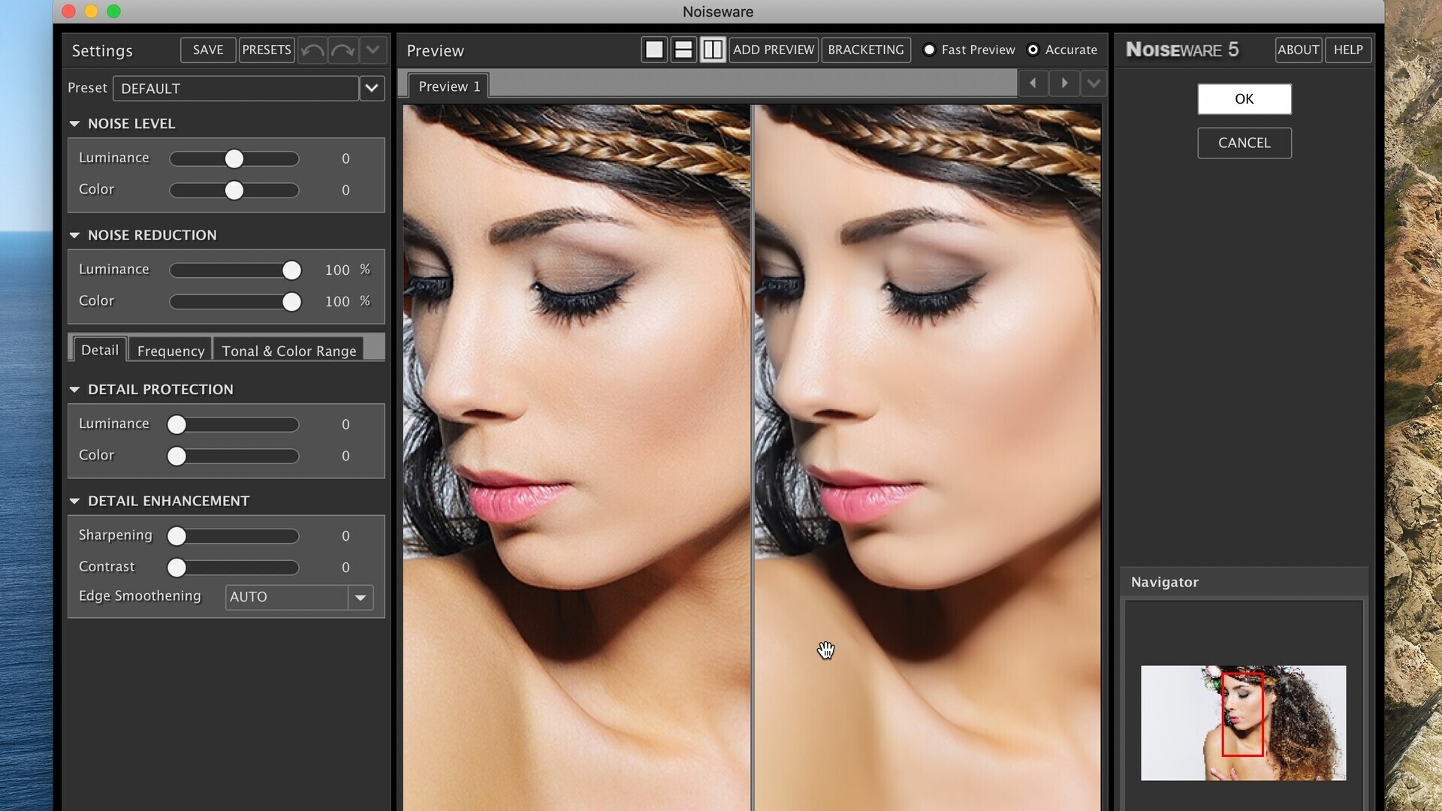Select the single preview layout icon
This screenshot has height=811, width=1442.
[654, 50]
